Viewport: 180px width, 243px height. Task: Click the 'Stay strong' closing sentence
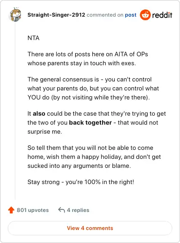pos(81,182)
